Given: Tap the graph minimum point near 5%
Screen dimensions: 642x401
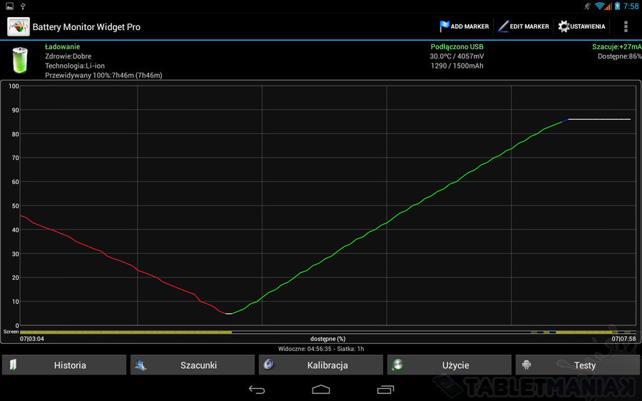Looking at the screenshot, I should [x=228, y=314].
